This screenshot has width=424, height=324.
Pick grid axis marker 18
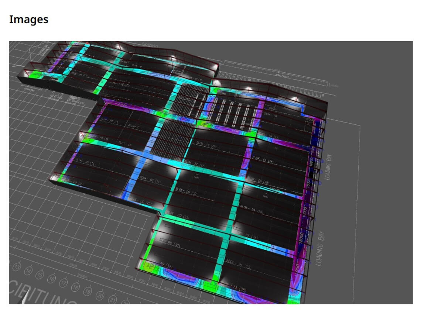pos(75,287)
